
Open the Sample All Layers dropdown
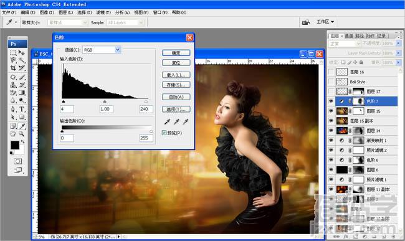click(125, 22)
